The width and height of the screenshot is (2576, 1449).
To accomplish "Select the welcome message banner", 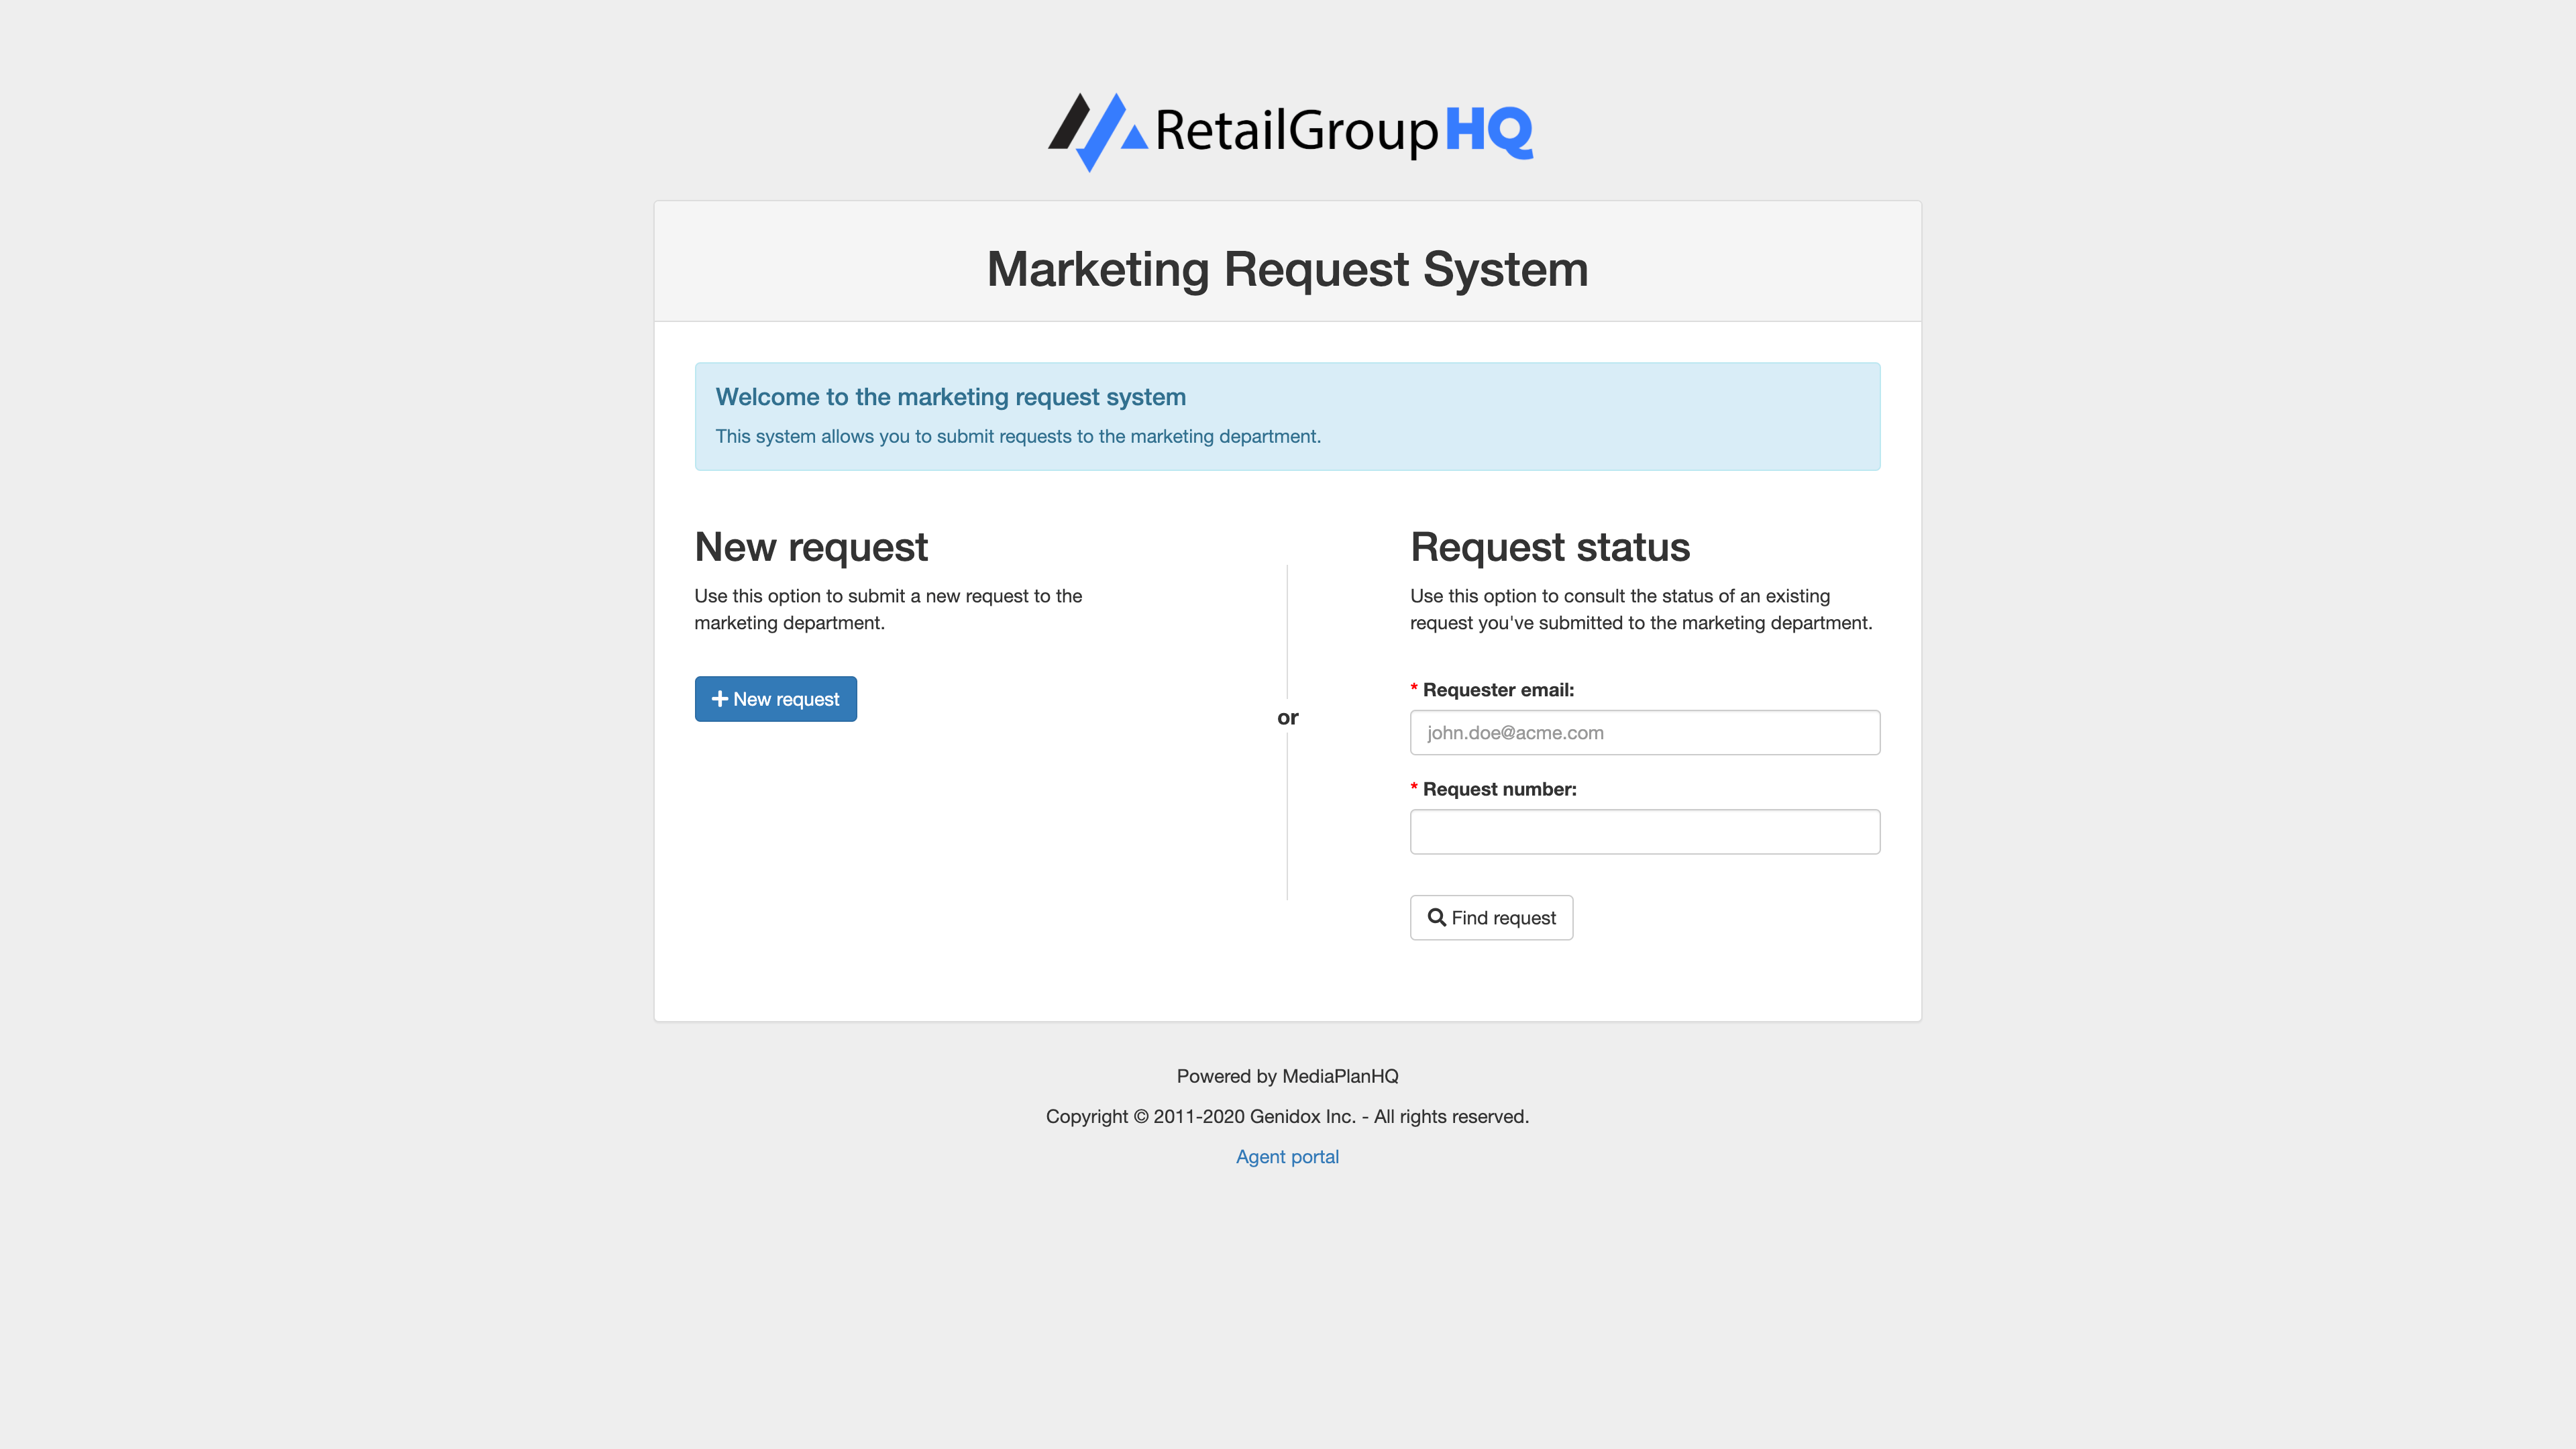I will click(x=1287, y=416).
